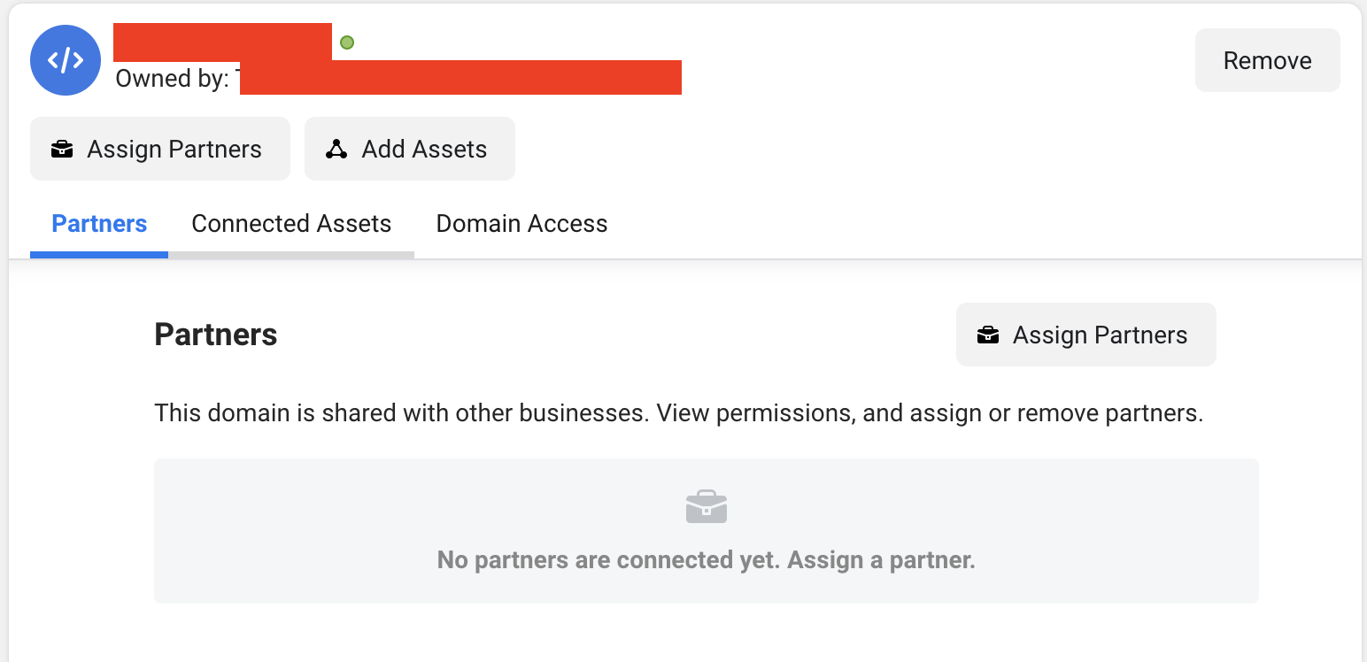This screenshot has height=662, width=1367.
Task: Click the green status dot beside domain name
Action: tap(347, 42)
